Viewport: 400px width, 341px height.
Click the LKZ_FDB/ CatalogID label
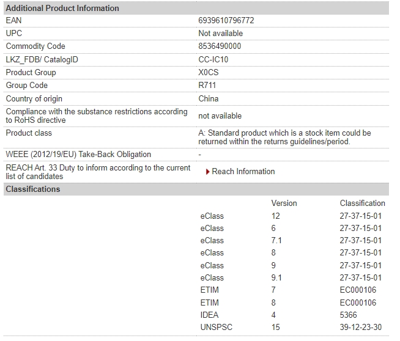pos(42,60)
